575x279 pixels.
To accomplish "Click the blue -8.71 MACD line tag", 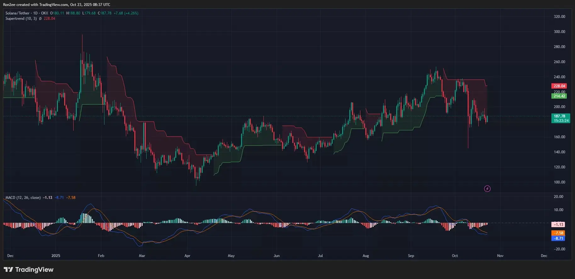I will click(558, 238).
